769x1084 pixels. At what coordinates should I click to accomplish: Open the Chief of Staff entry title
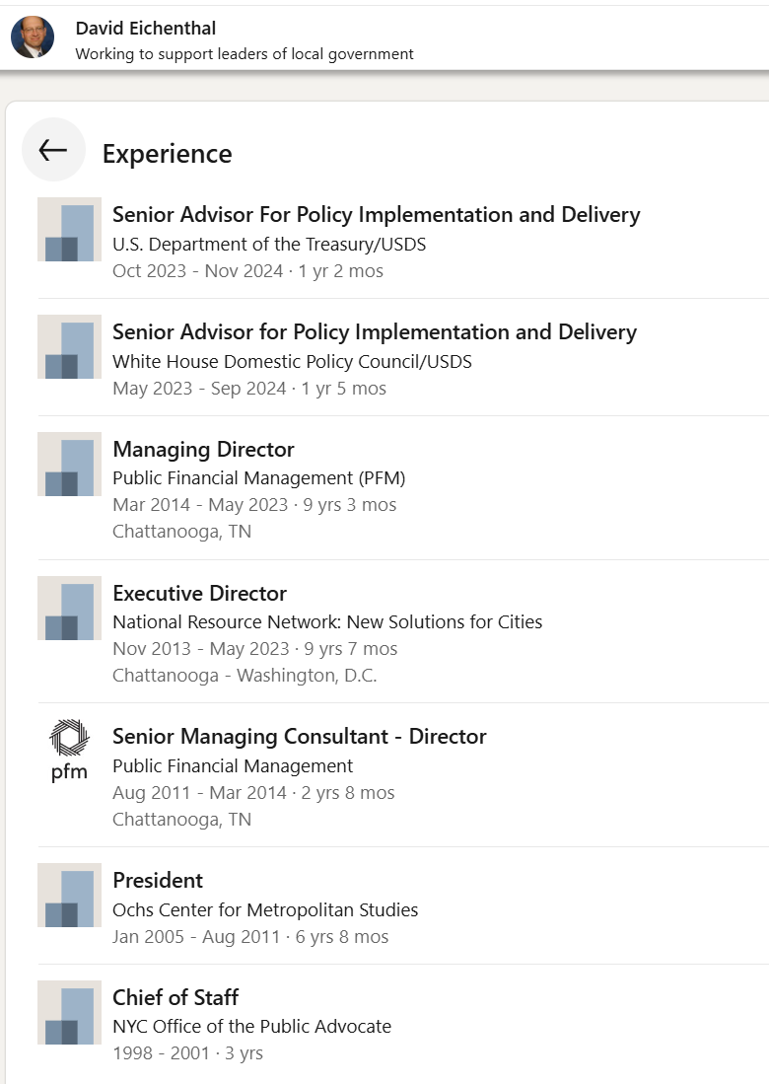pyautogui.click(x=175, y=997)
